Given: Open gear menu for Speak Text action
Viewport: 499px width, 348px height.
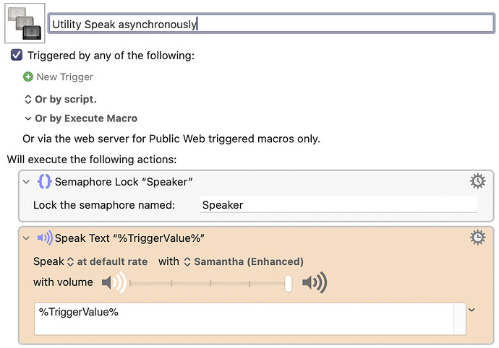Looking at the screenshot, I should point(477,238).
